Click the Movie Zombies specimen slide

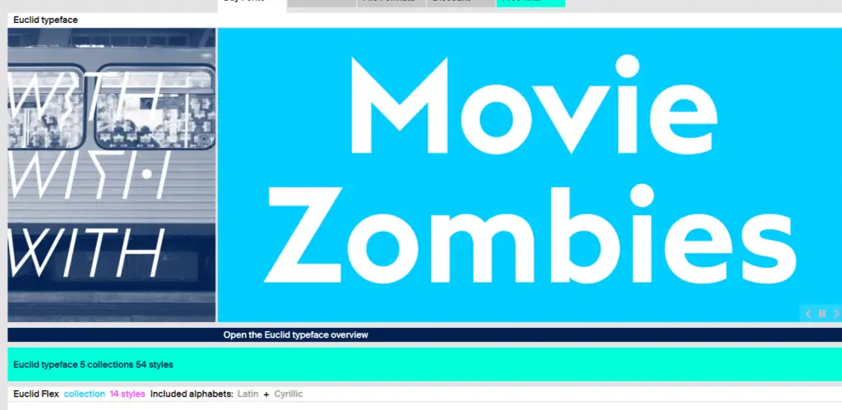point(530,175)
